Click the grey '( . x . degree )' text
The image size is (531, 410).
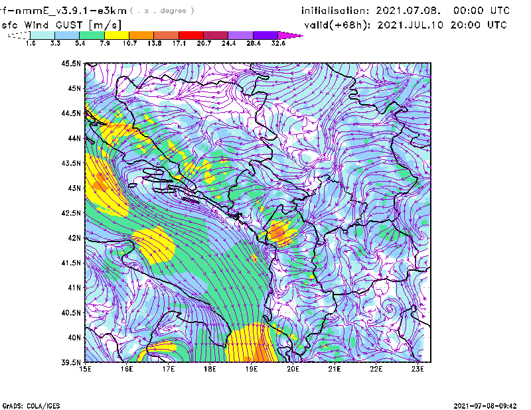coord(162,11)
